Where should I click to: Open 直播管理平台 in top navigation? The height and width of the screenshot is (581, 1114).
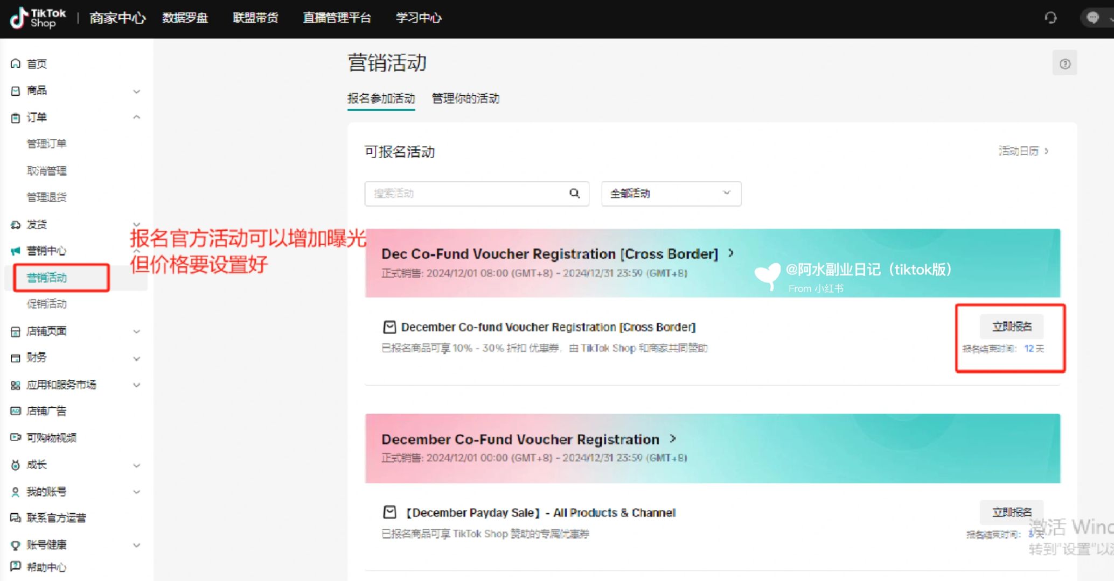coord(337,18)
